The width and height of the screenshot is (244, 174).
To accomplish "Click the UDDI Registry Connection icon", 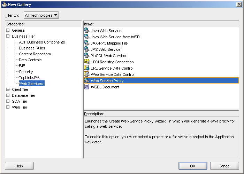I will pyautogui.click(x=87, y=62).
